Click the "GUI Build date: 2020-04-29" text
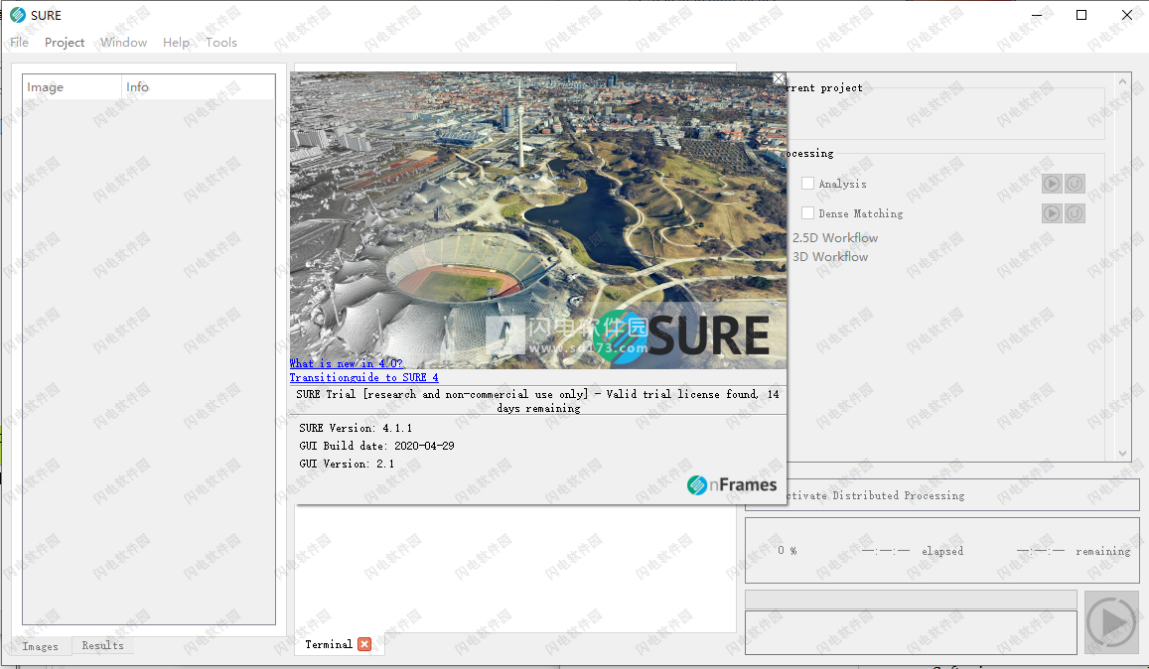 coord(376,446)
